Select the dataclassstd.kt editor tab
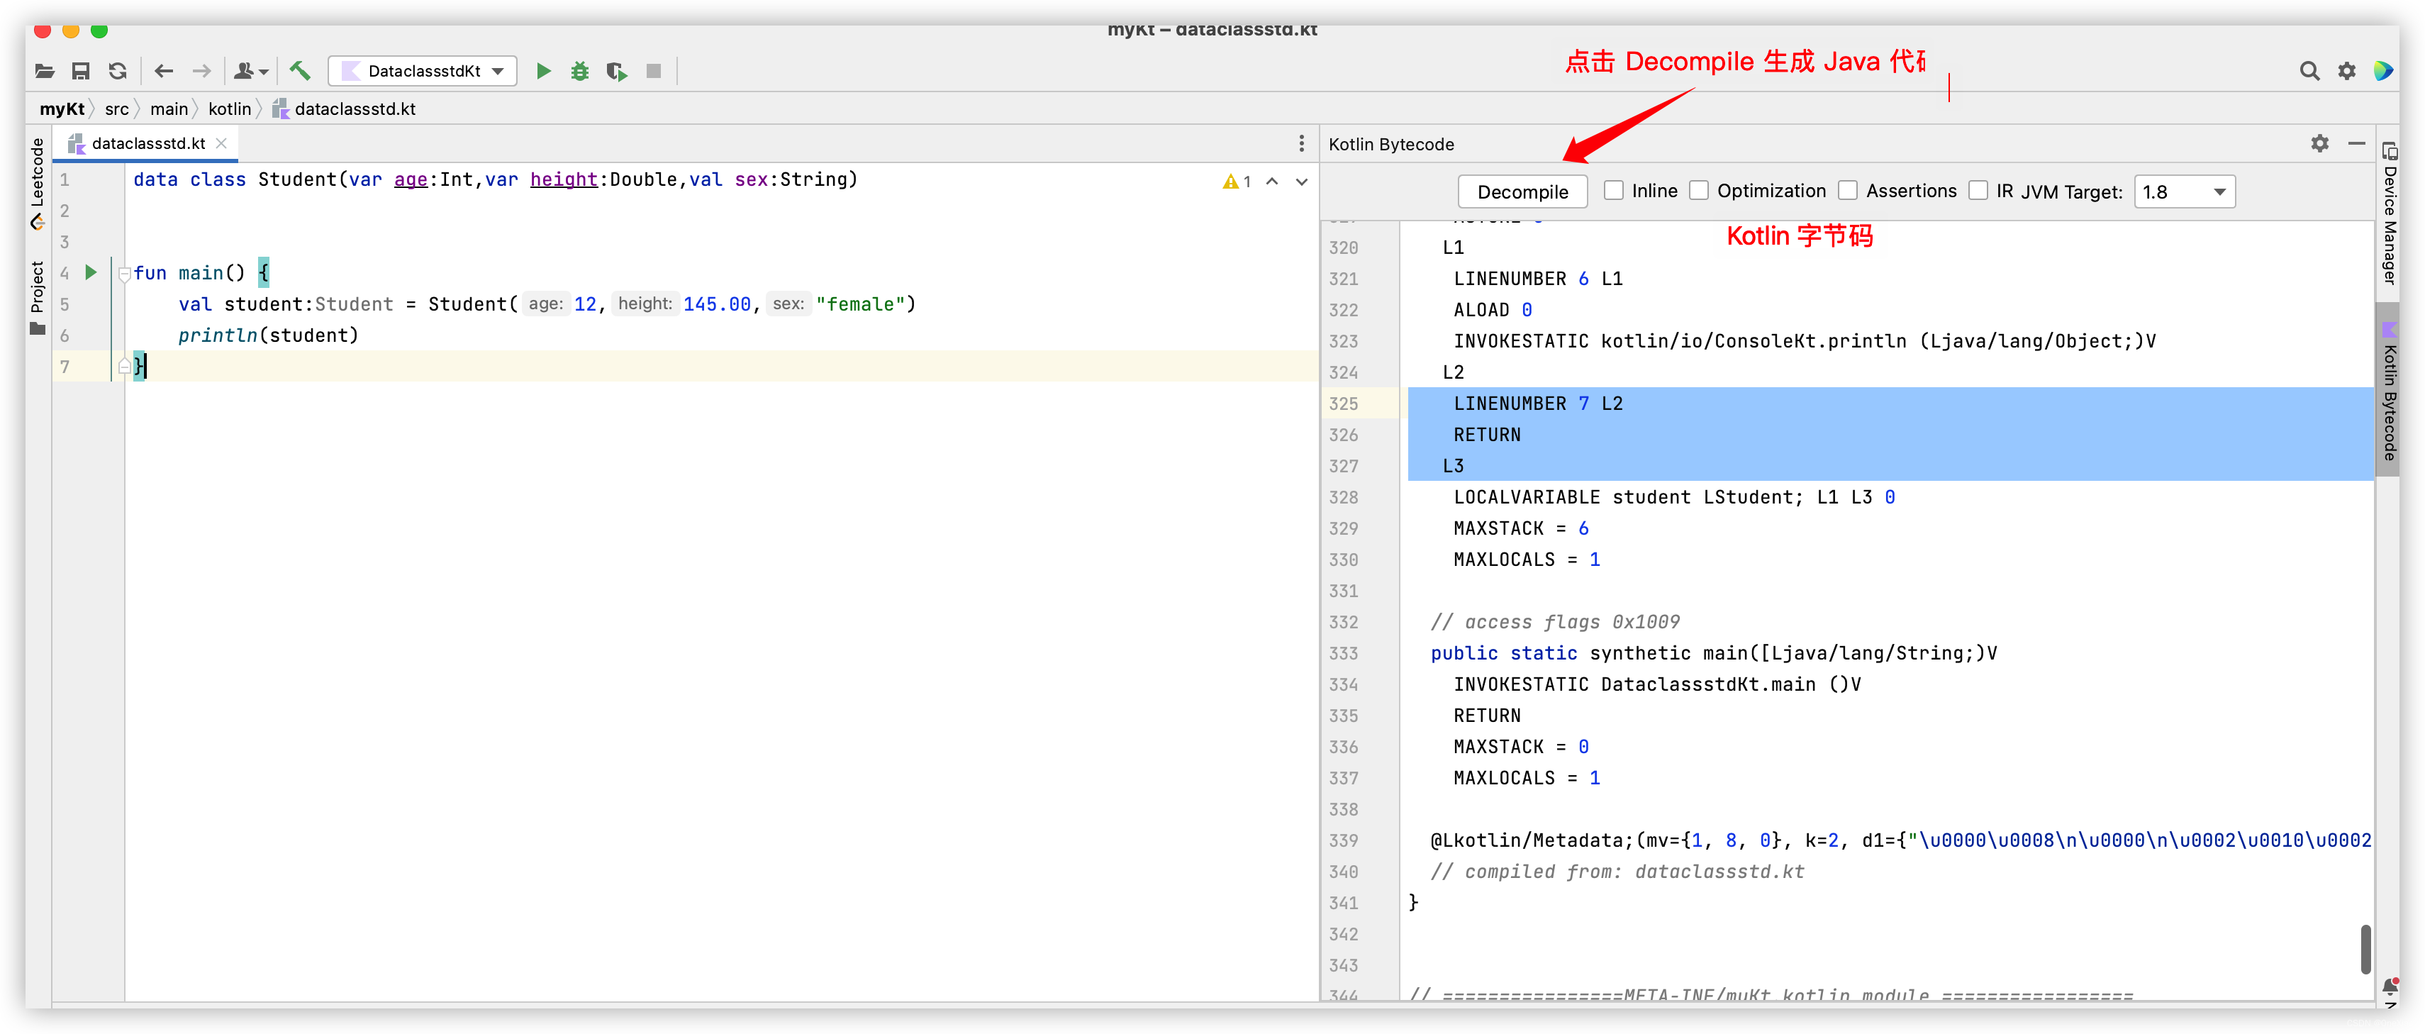 [x=147, y=143]
